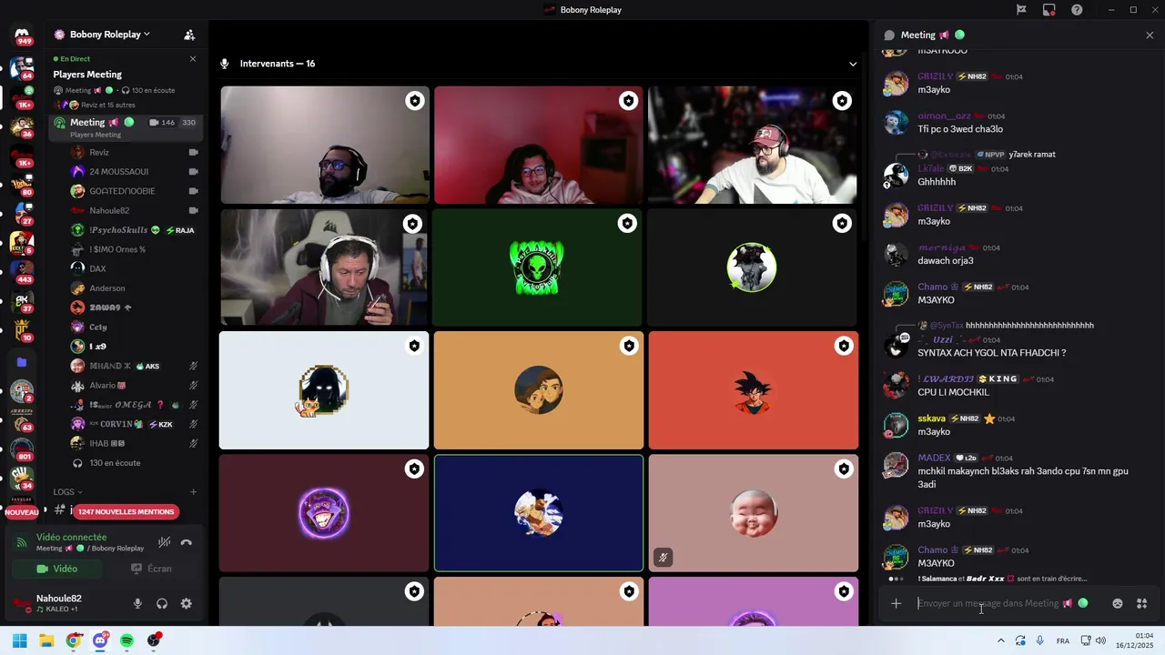Open Chrome from the taskbar
Viewport: 1165px width, 655px height.
click(x=74, y=640)
